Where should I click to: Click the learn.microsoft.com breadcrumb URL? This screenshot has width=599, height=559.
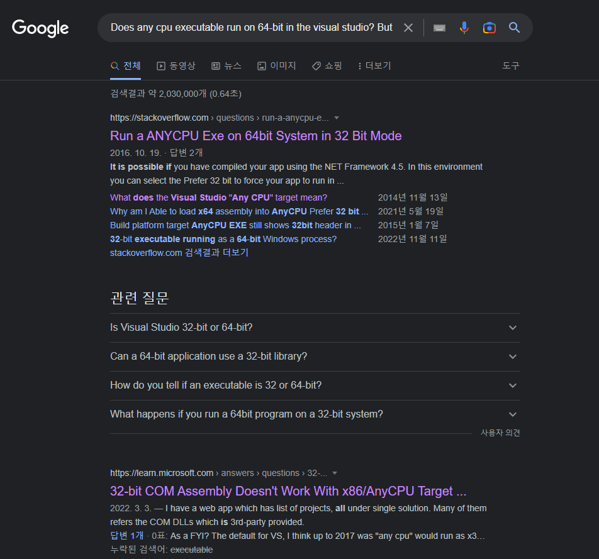218,473
